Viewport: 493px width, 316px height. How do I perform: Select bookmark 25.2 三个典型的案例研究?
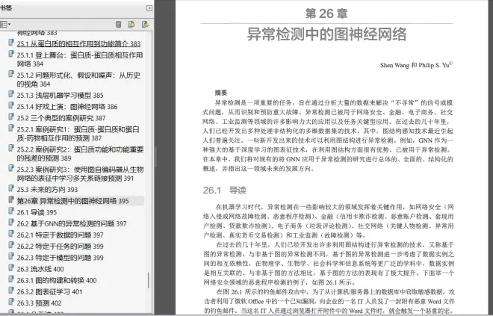[61, 117]
